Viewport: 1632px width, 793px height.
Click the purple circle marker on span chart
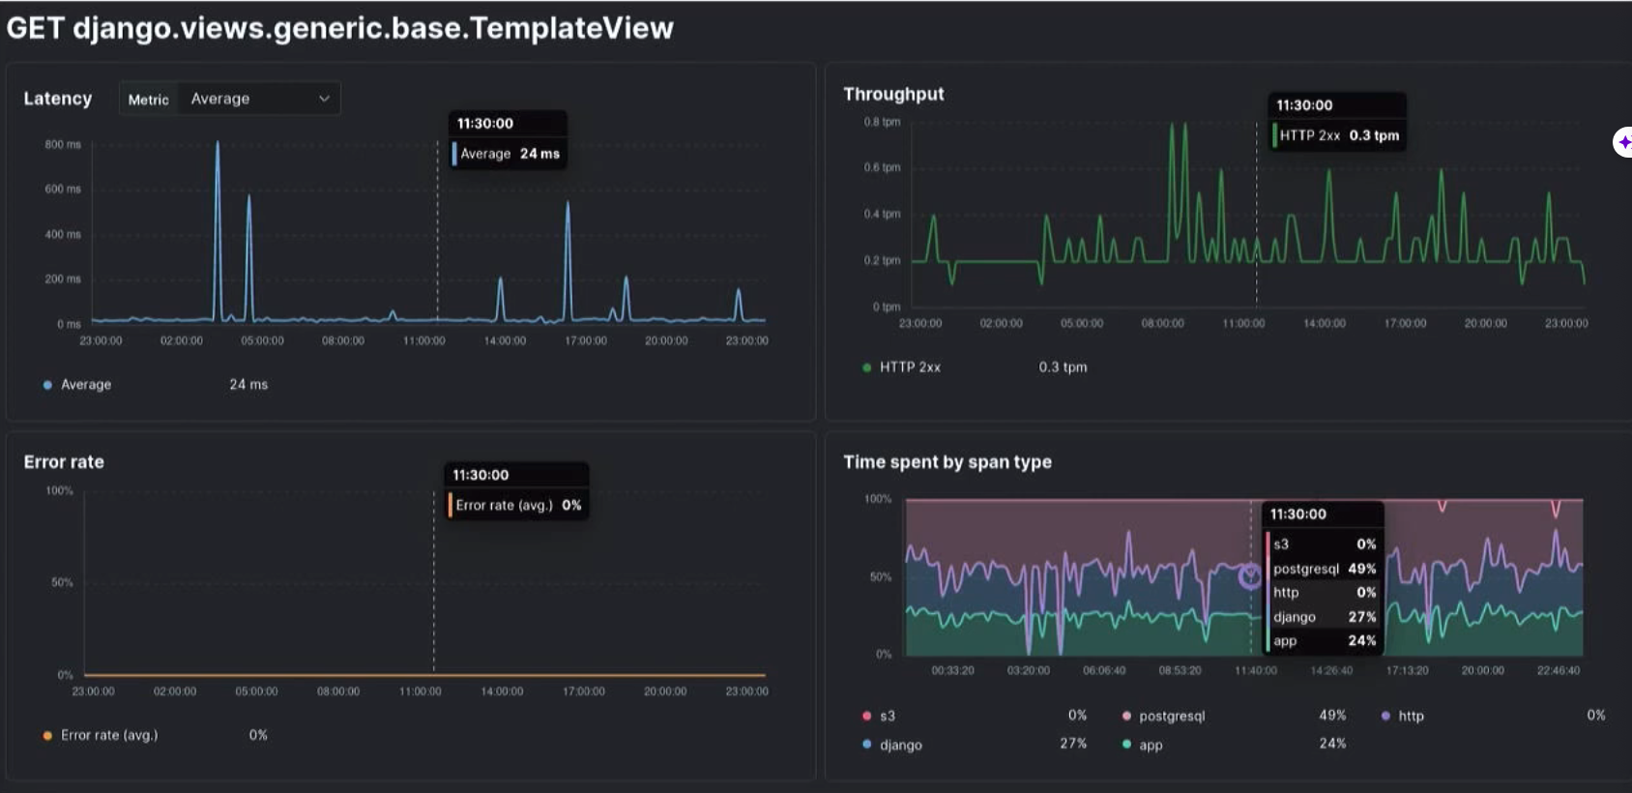point(1249,577)
